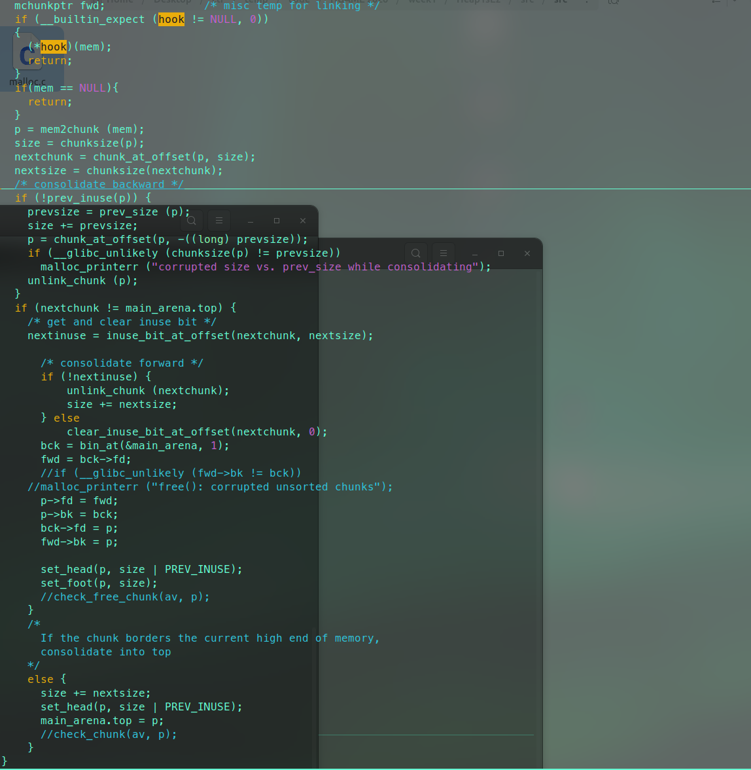Maximize the wider back window
The height and width of the screenshot is (770, 751).
pos(501,253)
